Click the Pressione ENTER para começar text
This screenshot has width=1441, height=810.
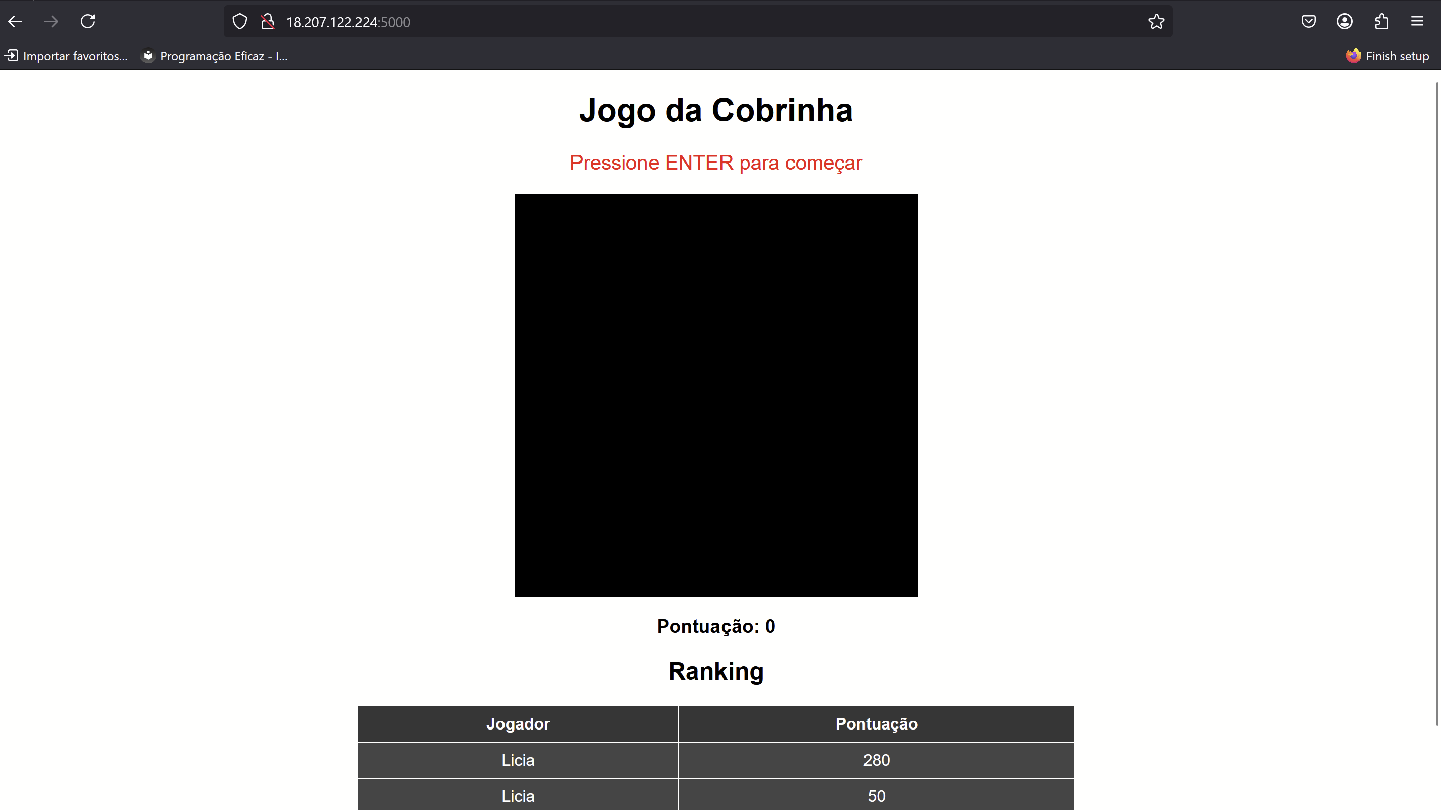tap(715, 163)
